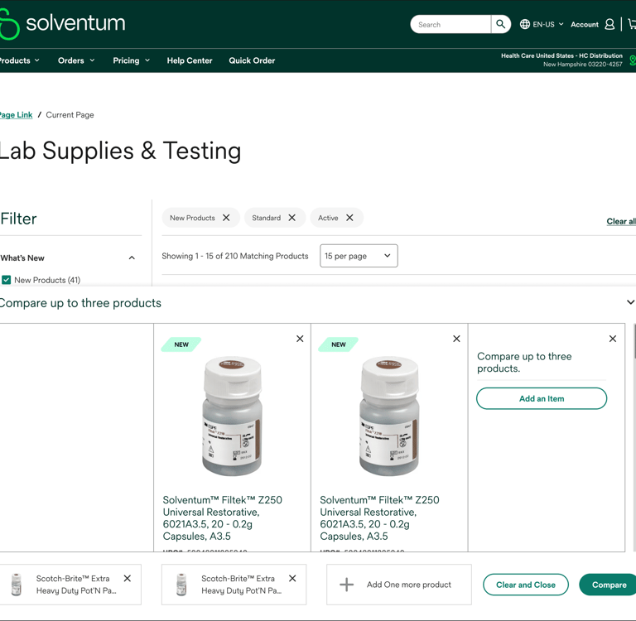Viewport: 636px width, 621px height.
Task: Click the Account link
Action: [585, 24]
